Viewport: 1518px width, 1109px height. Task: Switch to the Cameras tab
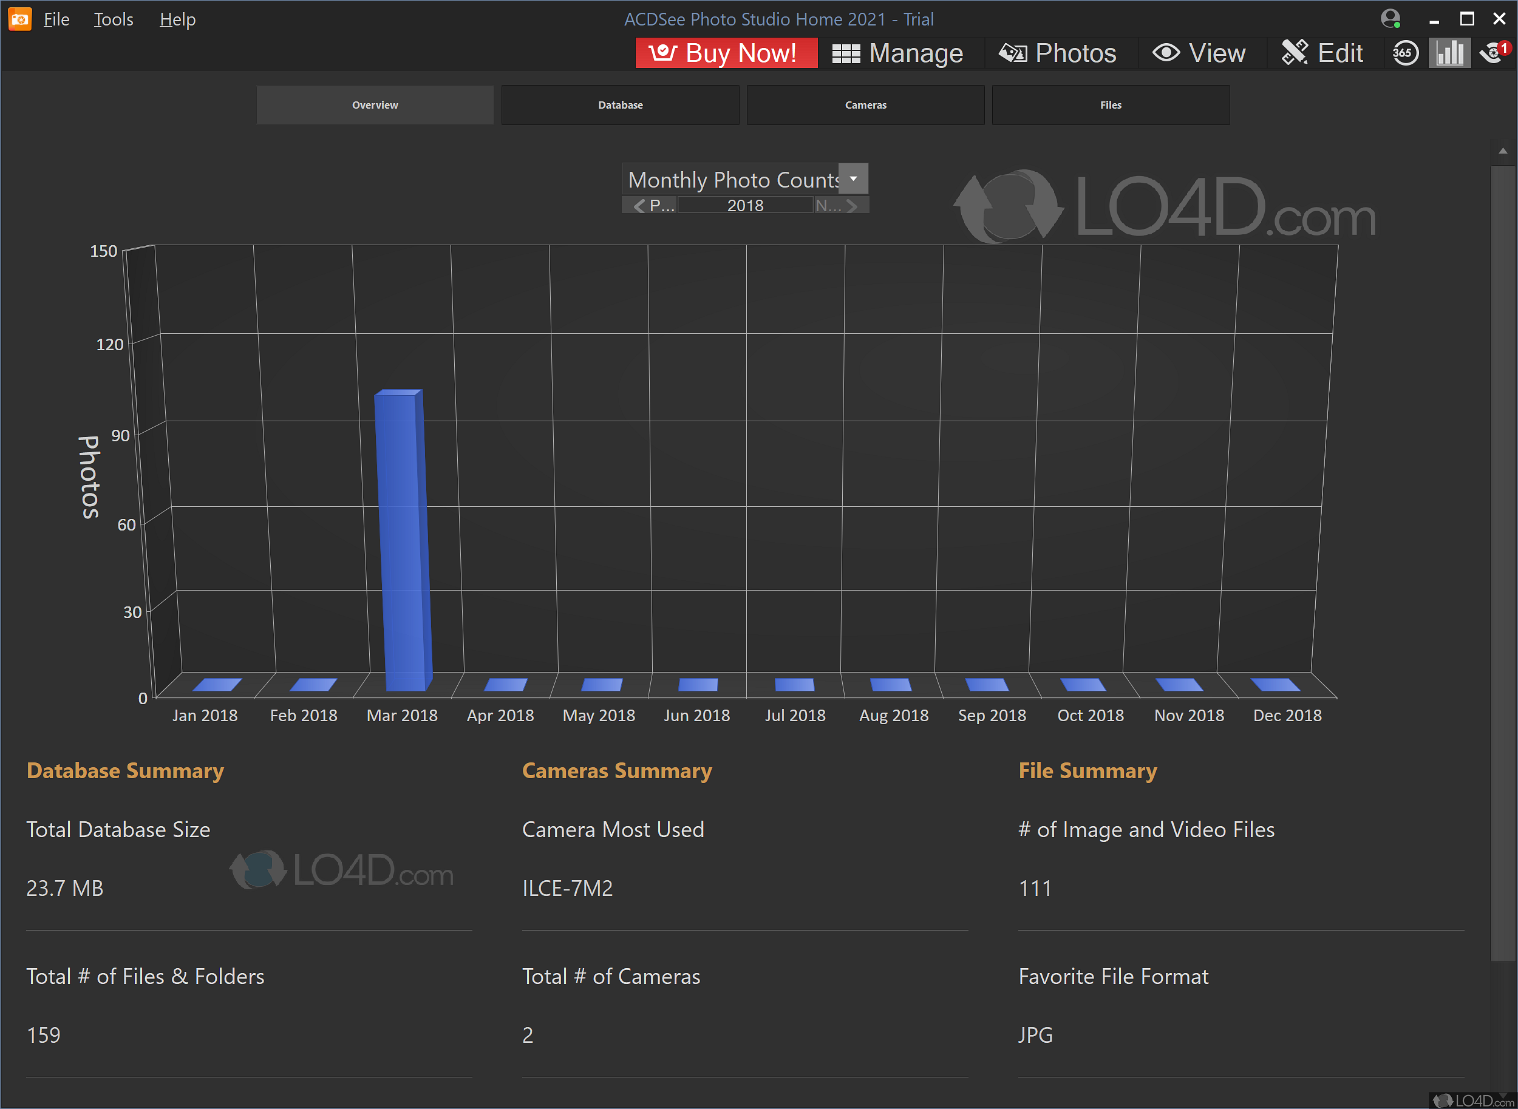pyautogui.click(x=865, y=105)
